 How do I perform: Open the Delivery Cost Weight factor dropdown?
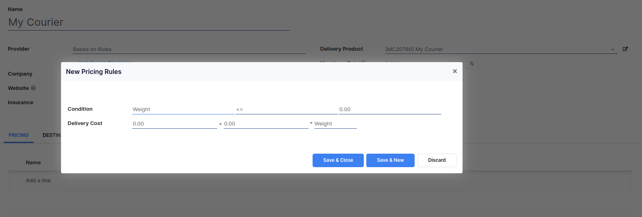335,123
